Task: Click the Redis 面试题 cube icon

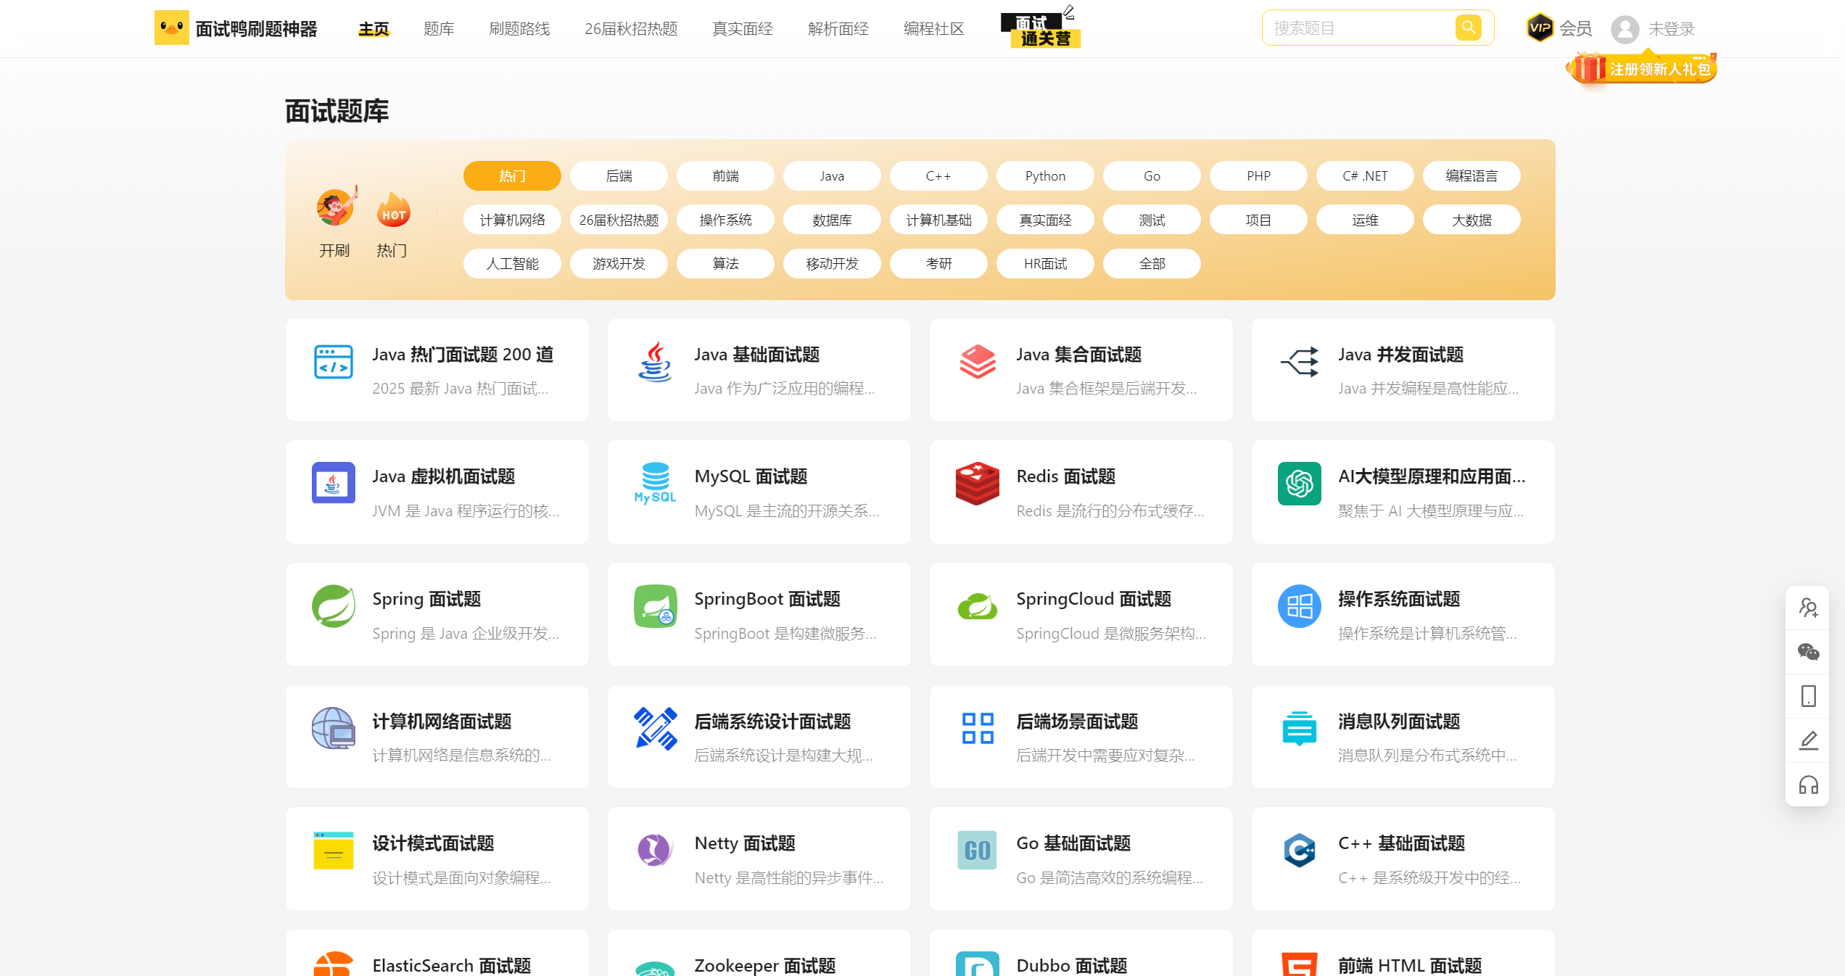Action: click(977, 484)
